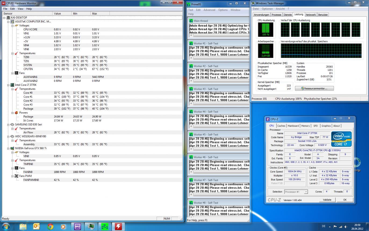Image resolution: width=369 pixels, height=231 pixels.
Task: Click the Powers flame icon
Action: click(16, 113)
